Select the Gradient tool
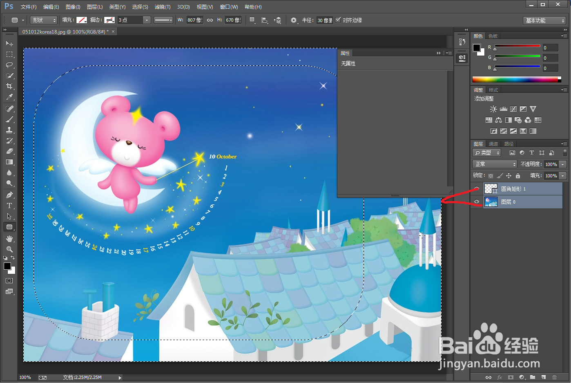Viewport: 571px width, 383px height. coord(9,162)
